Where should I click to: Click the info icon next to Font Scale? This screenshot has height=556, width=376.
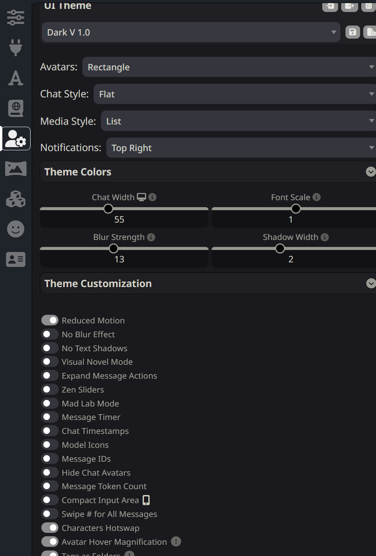pos(316,197)
